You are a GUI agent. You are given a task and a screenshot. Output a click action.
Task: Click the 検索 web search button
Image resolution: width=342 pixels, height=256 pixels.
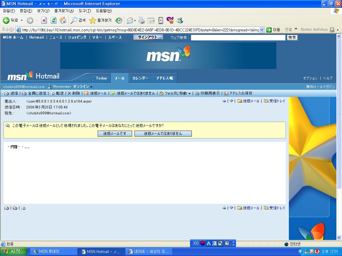pos(292,37)
